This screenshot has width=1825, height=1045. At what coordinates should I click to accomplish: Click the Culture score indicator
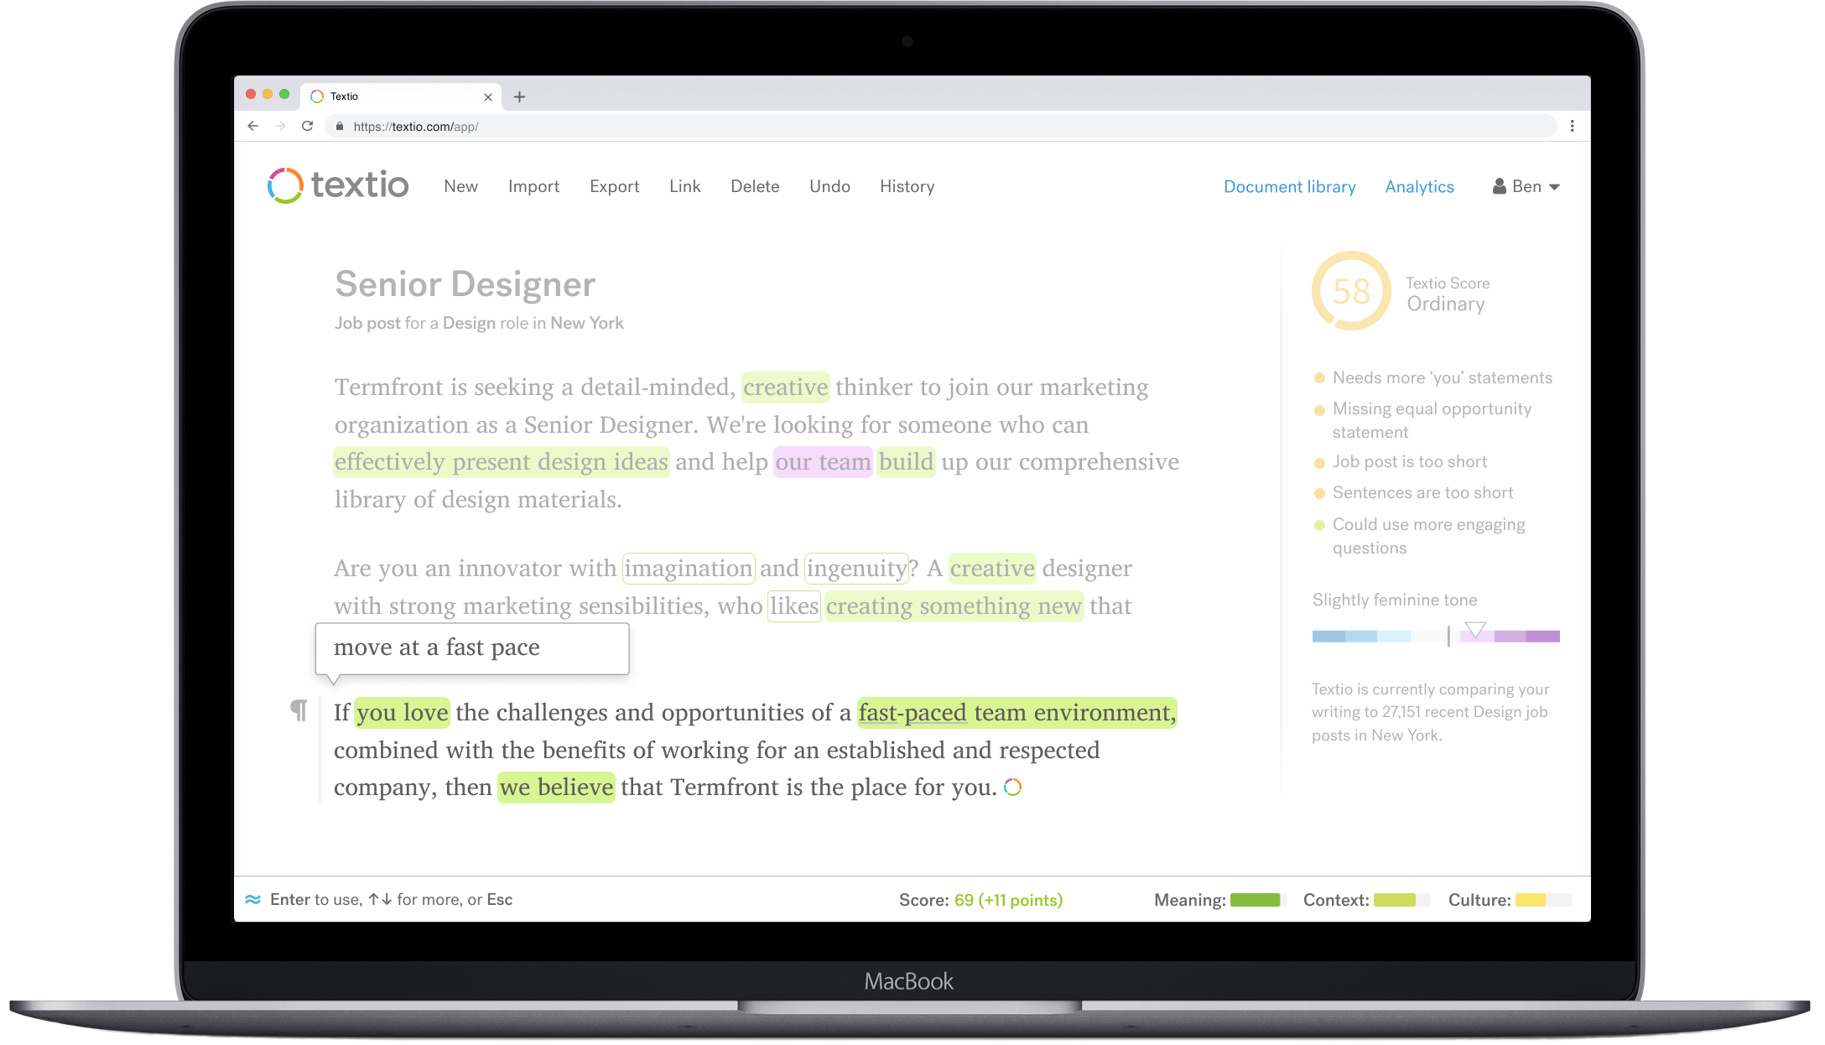point(1544,900)
